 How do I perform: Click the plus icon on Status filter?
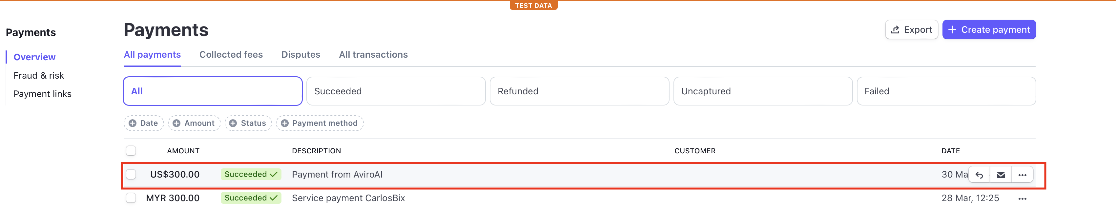(x=233, y=123)
